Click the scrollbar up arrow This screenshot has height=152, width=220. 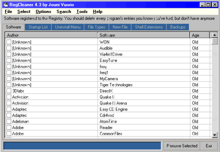215,35
